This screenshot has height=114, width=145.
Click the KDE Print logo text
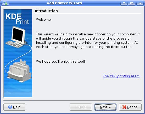pyautogui.click(x=17, y=19)
